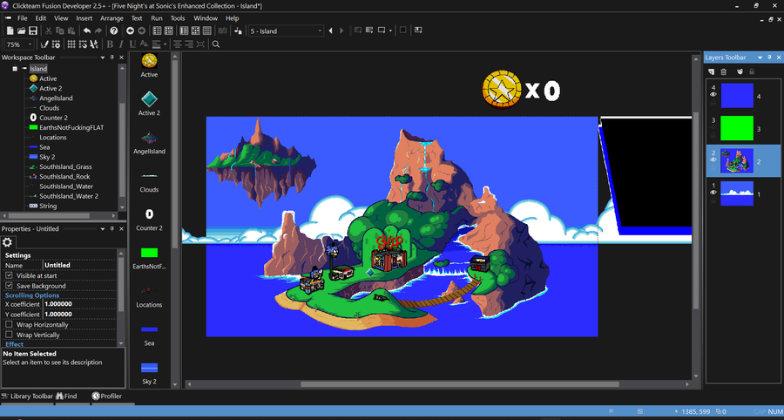Save the application with floppy icon
Viewport: 784px width, 420px height.
click(x=32, y=31)
